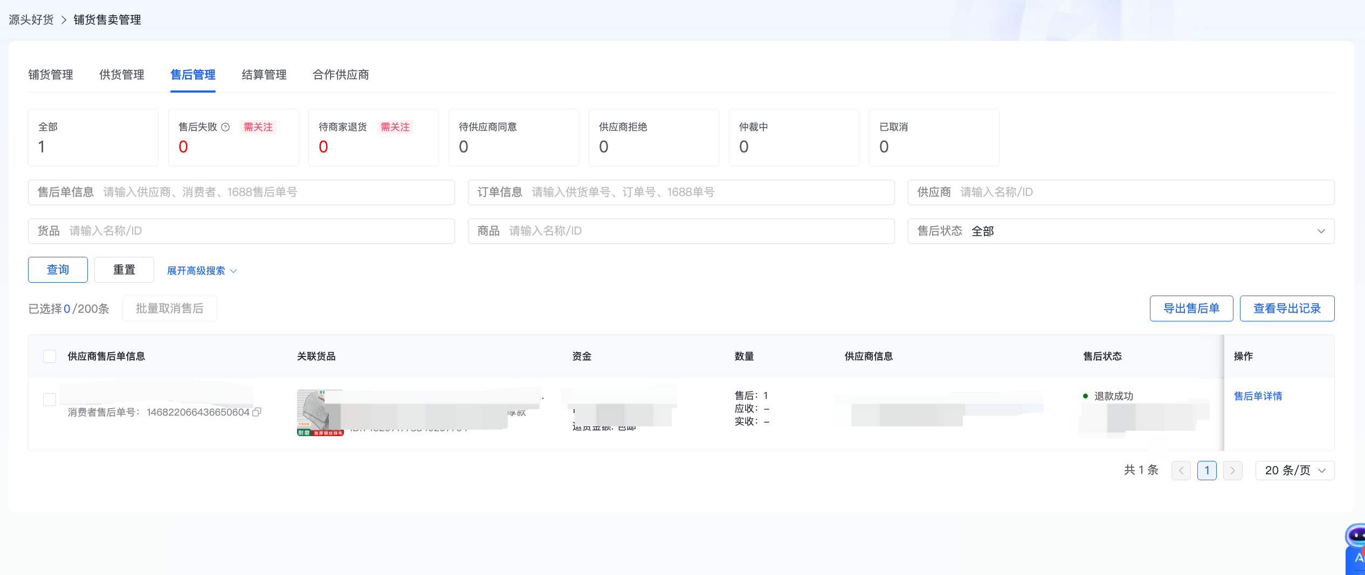Click 源头好货 in the breadcrumb

click(x=31, y=20)
